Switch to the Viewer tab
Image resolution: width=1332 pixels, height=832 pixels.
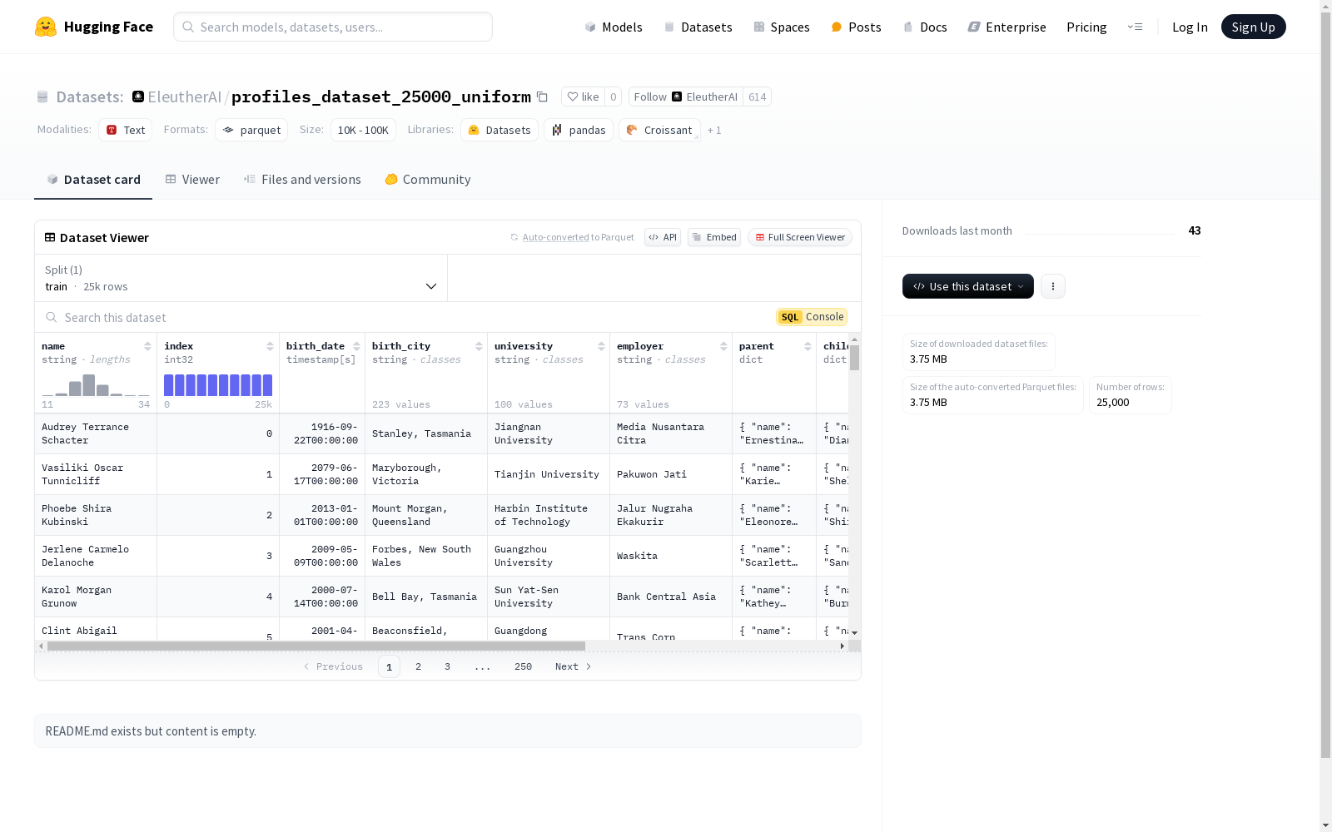(192, 180)
